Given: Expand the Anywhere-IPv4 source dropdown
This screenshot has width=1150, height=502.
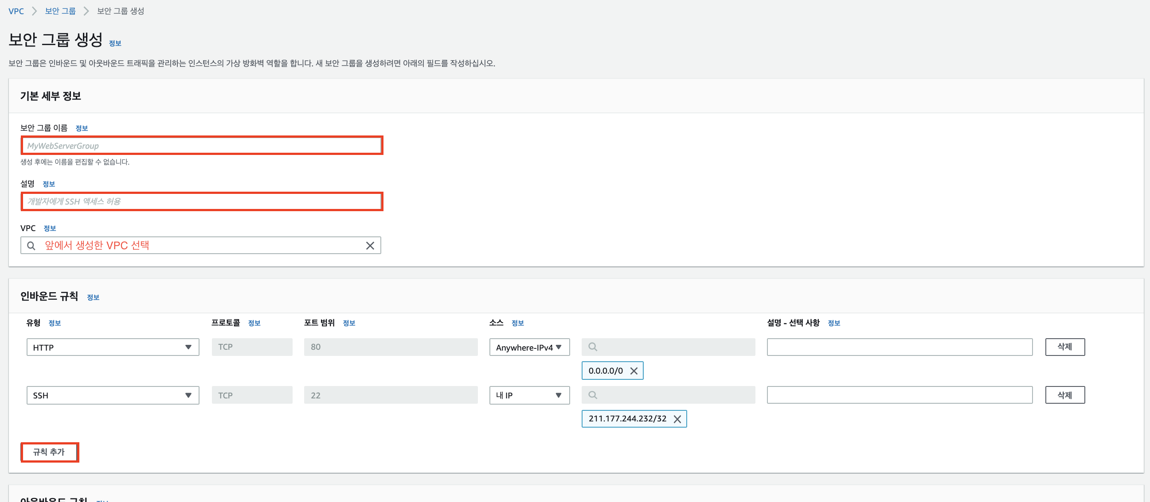Looking at the screenshot, I should [x=529, y=348].
